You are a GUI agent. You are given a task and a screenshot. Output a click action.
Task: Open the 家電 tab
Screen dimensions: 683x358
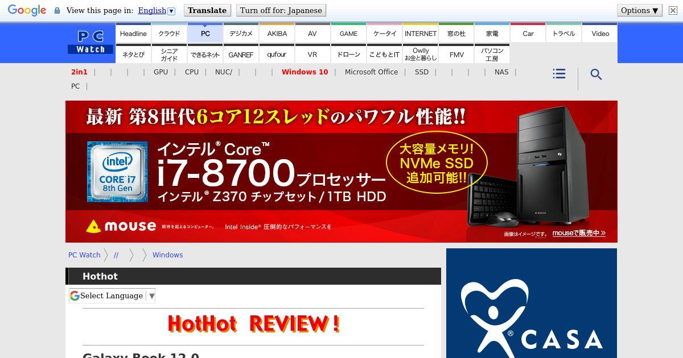pyautogui.click(x=492, y=33)
